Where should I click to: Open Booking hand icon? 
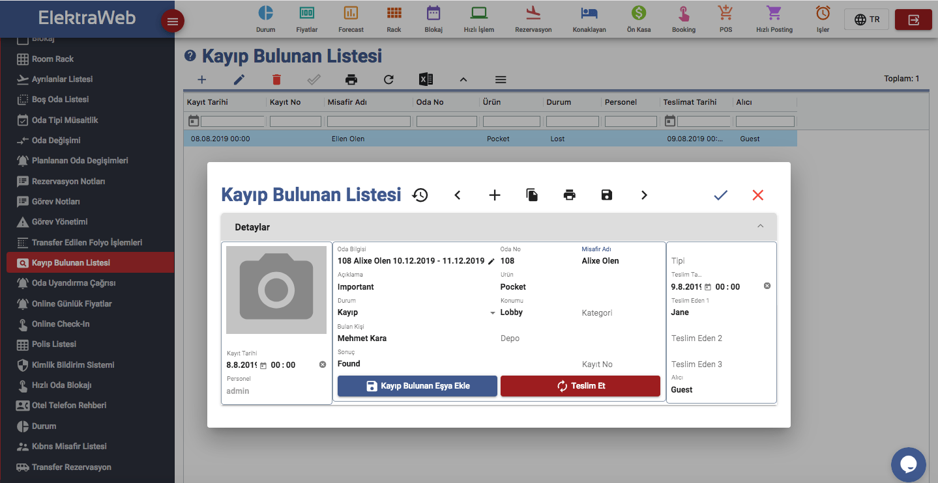pyautogui.click(x=684, y=13)
